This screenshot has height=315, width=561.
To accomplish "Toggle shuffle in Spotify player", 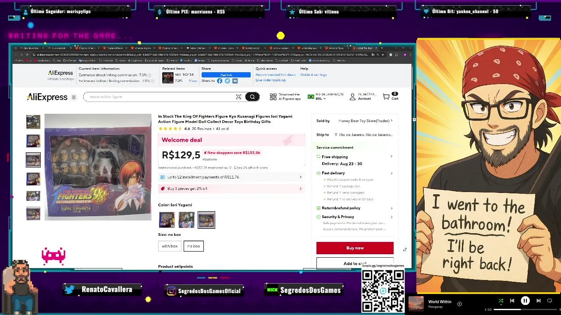I will pyautogui.click(x=501, y=301).
